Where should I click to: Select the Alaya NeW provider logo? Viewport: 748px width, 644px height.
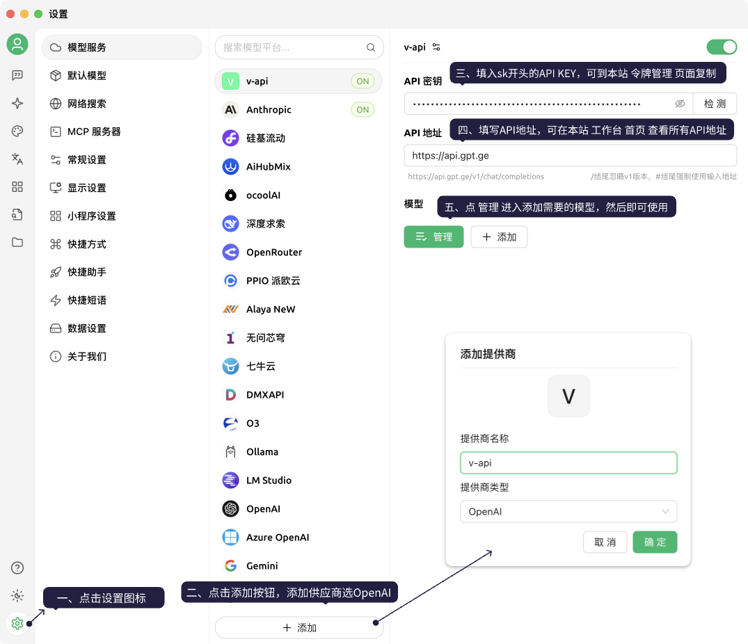coord(230,309)
